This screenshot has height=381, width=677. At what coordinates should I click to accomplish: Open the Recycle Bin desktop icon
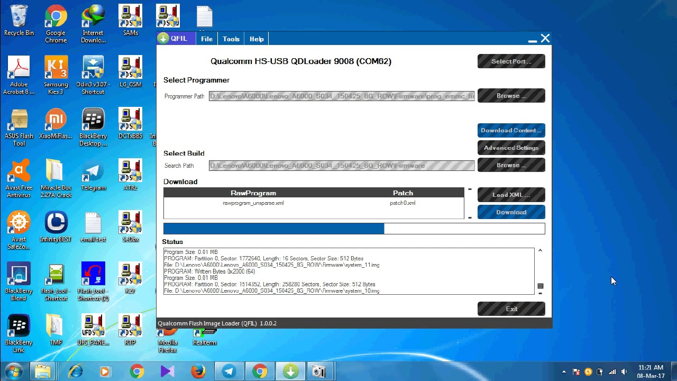tap(19, 21)
